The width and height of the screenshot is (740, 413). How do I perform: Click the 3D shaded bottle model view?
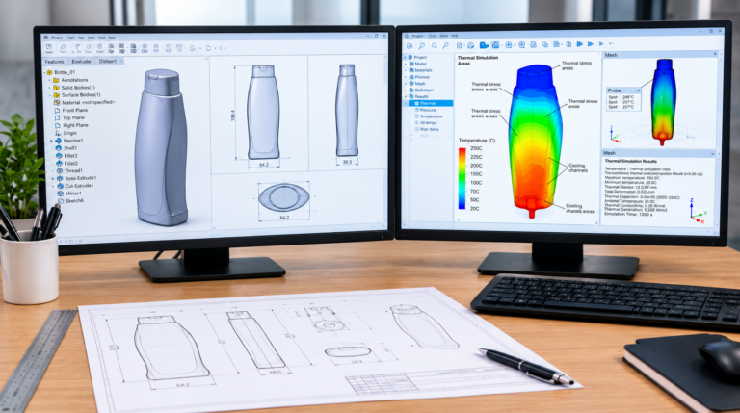(162, 148)
